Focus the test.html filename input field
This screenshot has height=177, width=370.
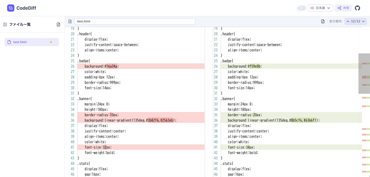coord(135,21)
